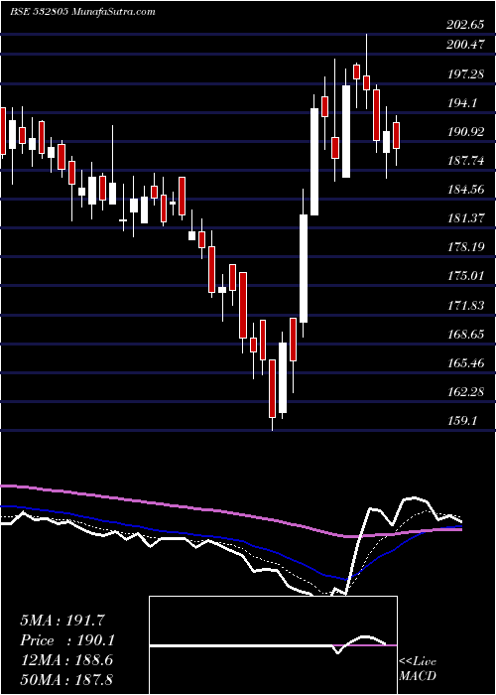Click the 202.65 price level label
This screenshot has width=496, height=695.
pyautogui.click(x=465, y=25)
